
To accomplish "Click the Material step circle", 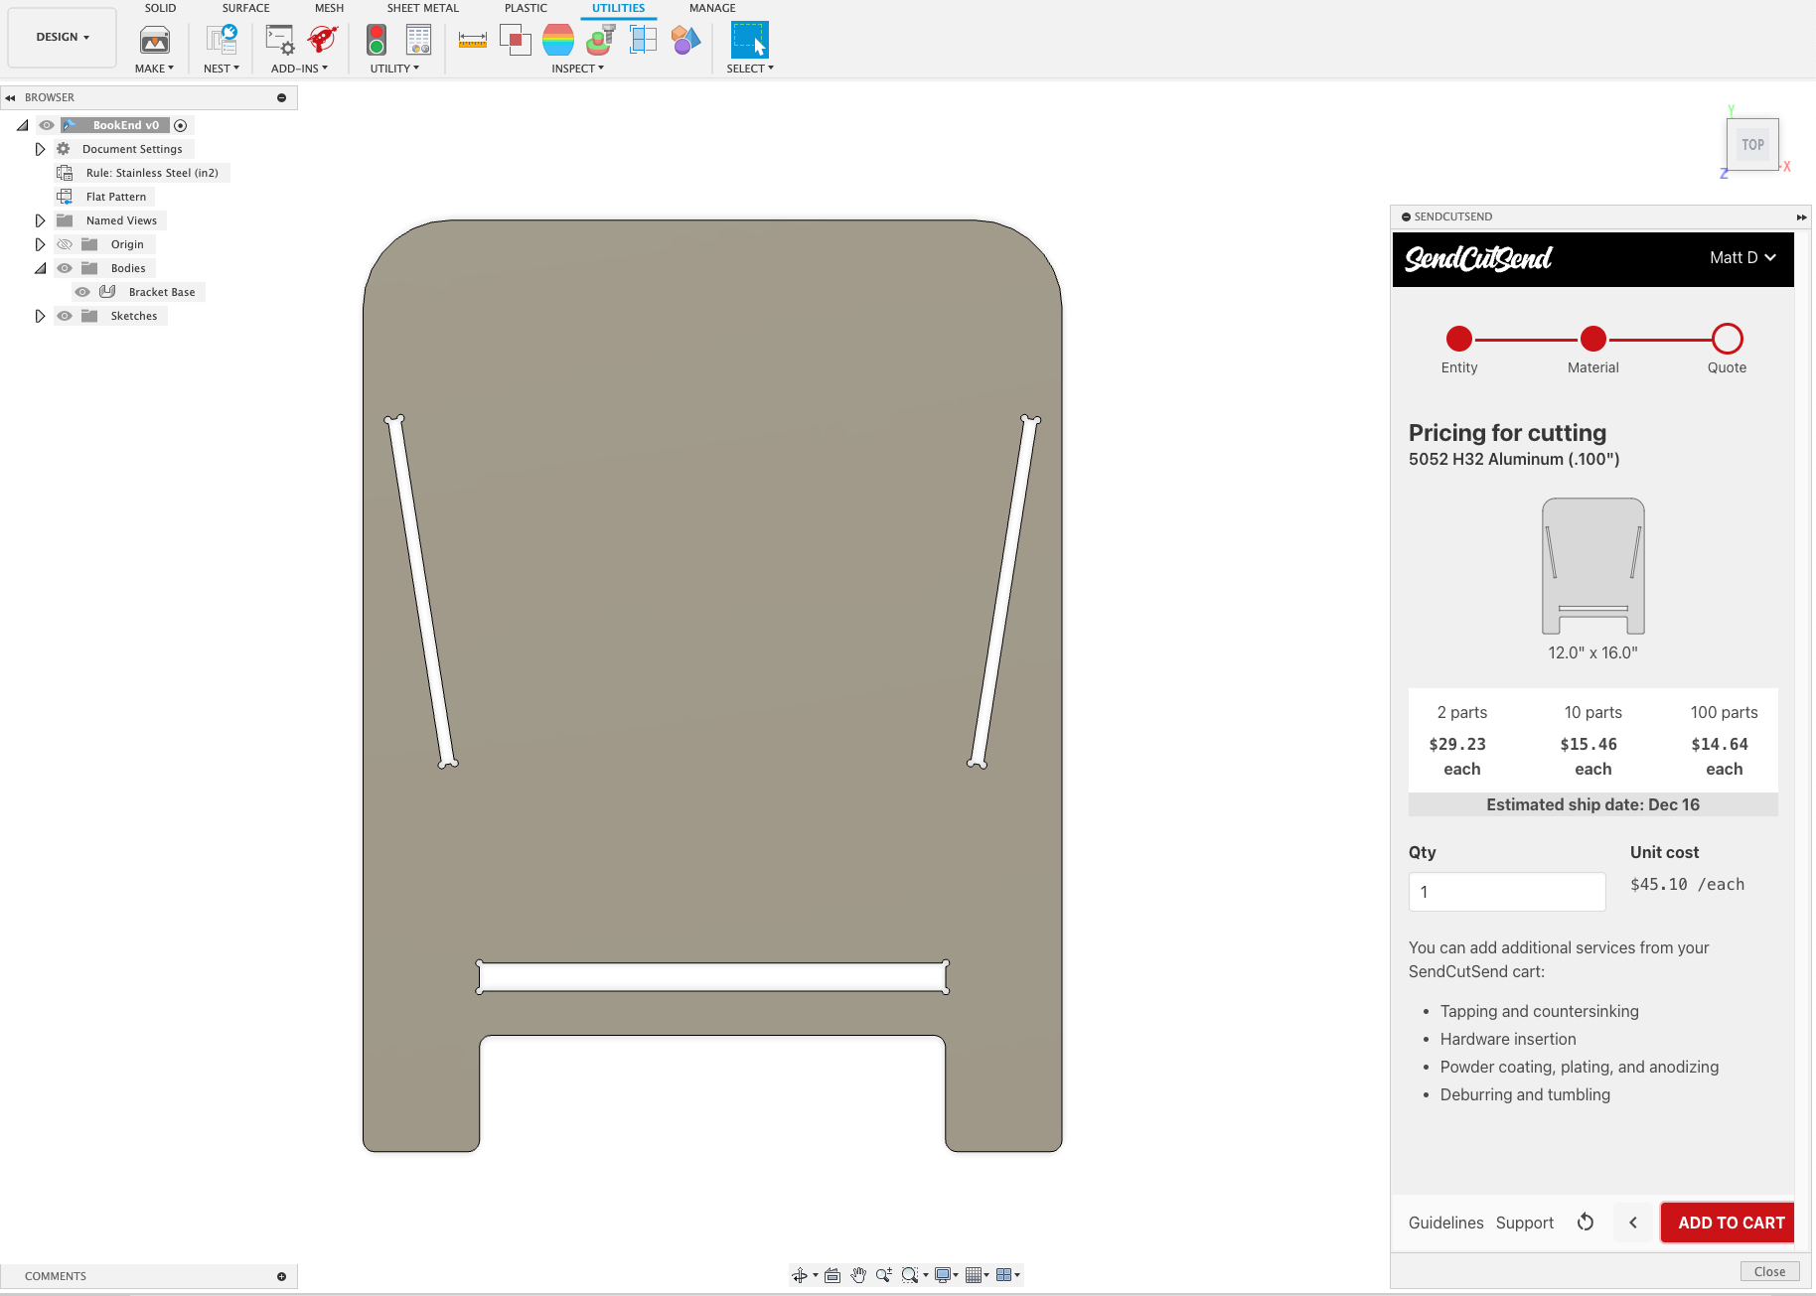I will point(1593,339).
